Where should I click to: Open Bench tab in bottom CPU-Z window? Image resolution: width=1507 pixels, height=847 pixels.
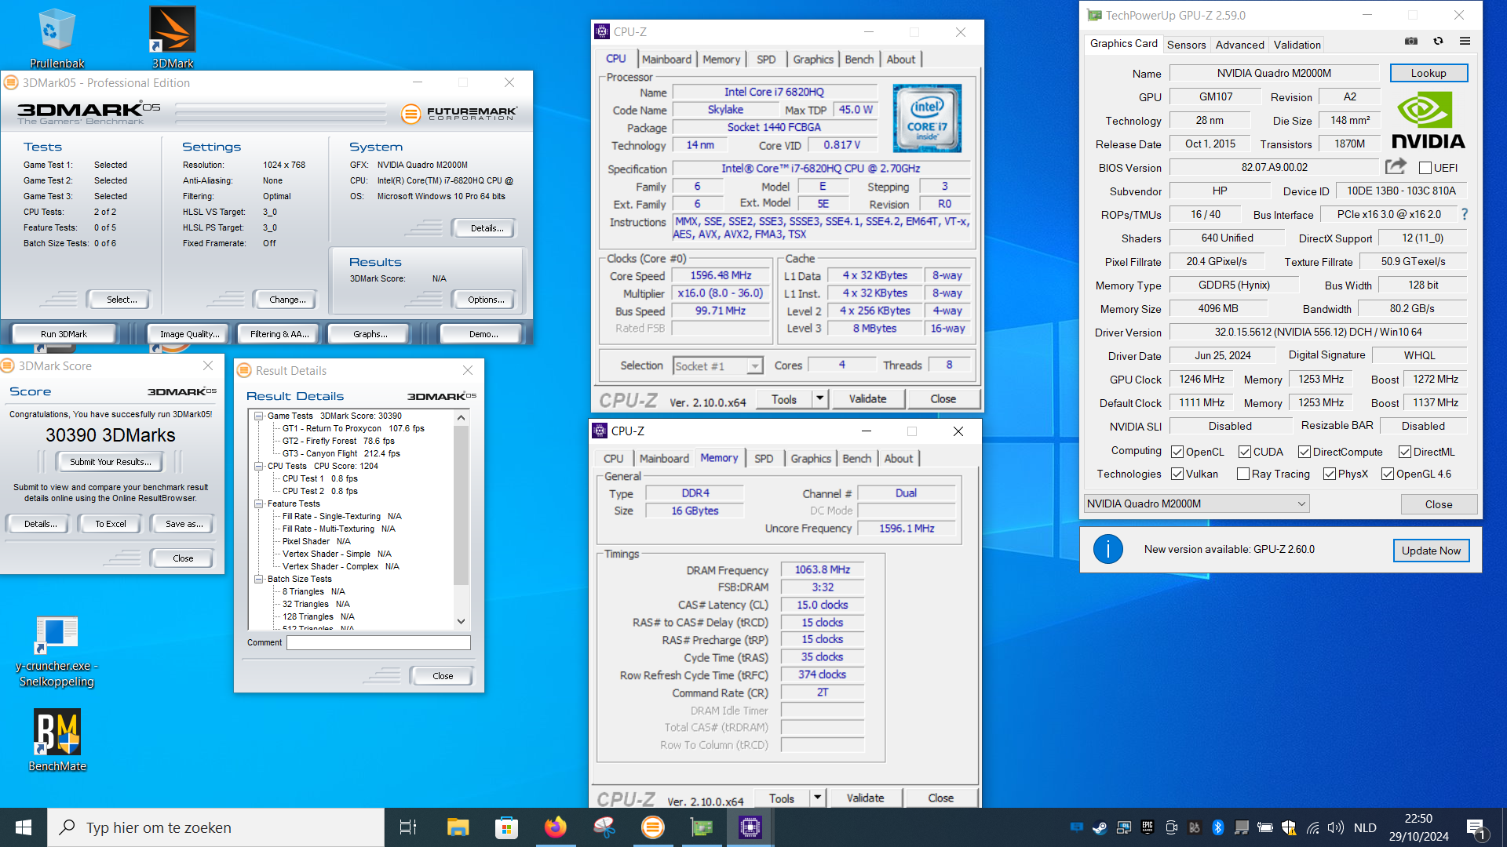856,459
